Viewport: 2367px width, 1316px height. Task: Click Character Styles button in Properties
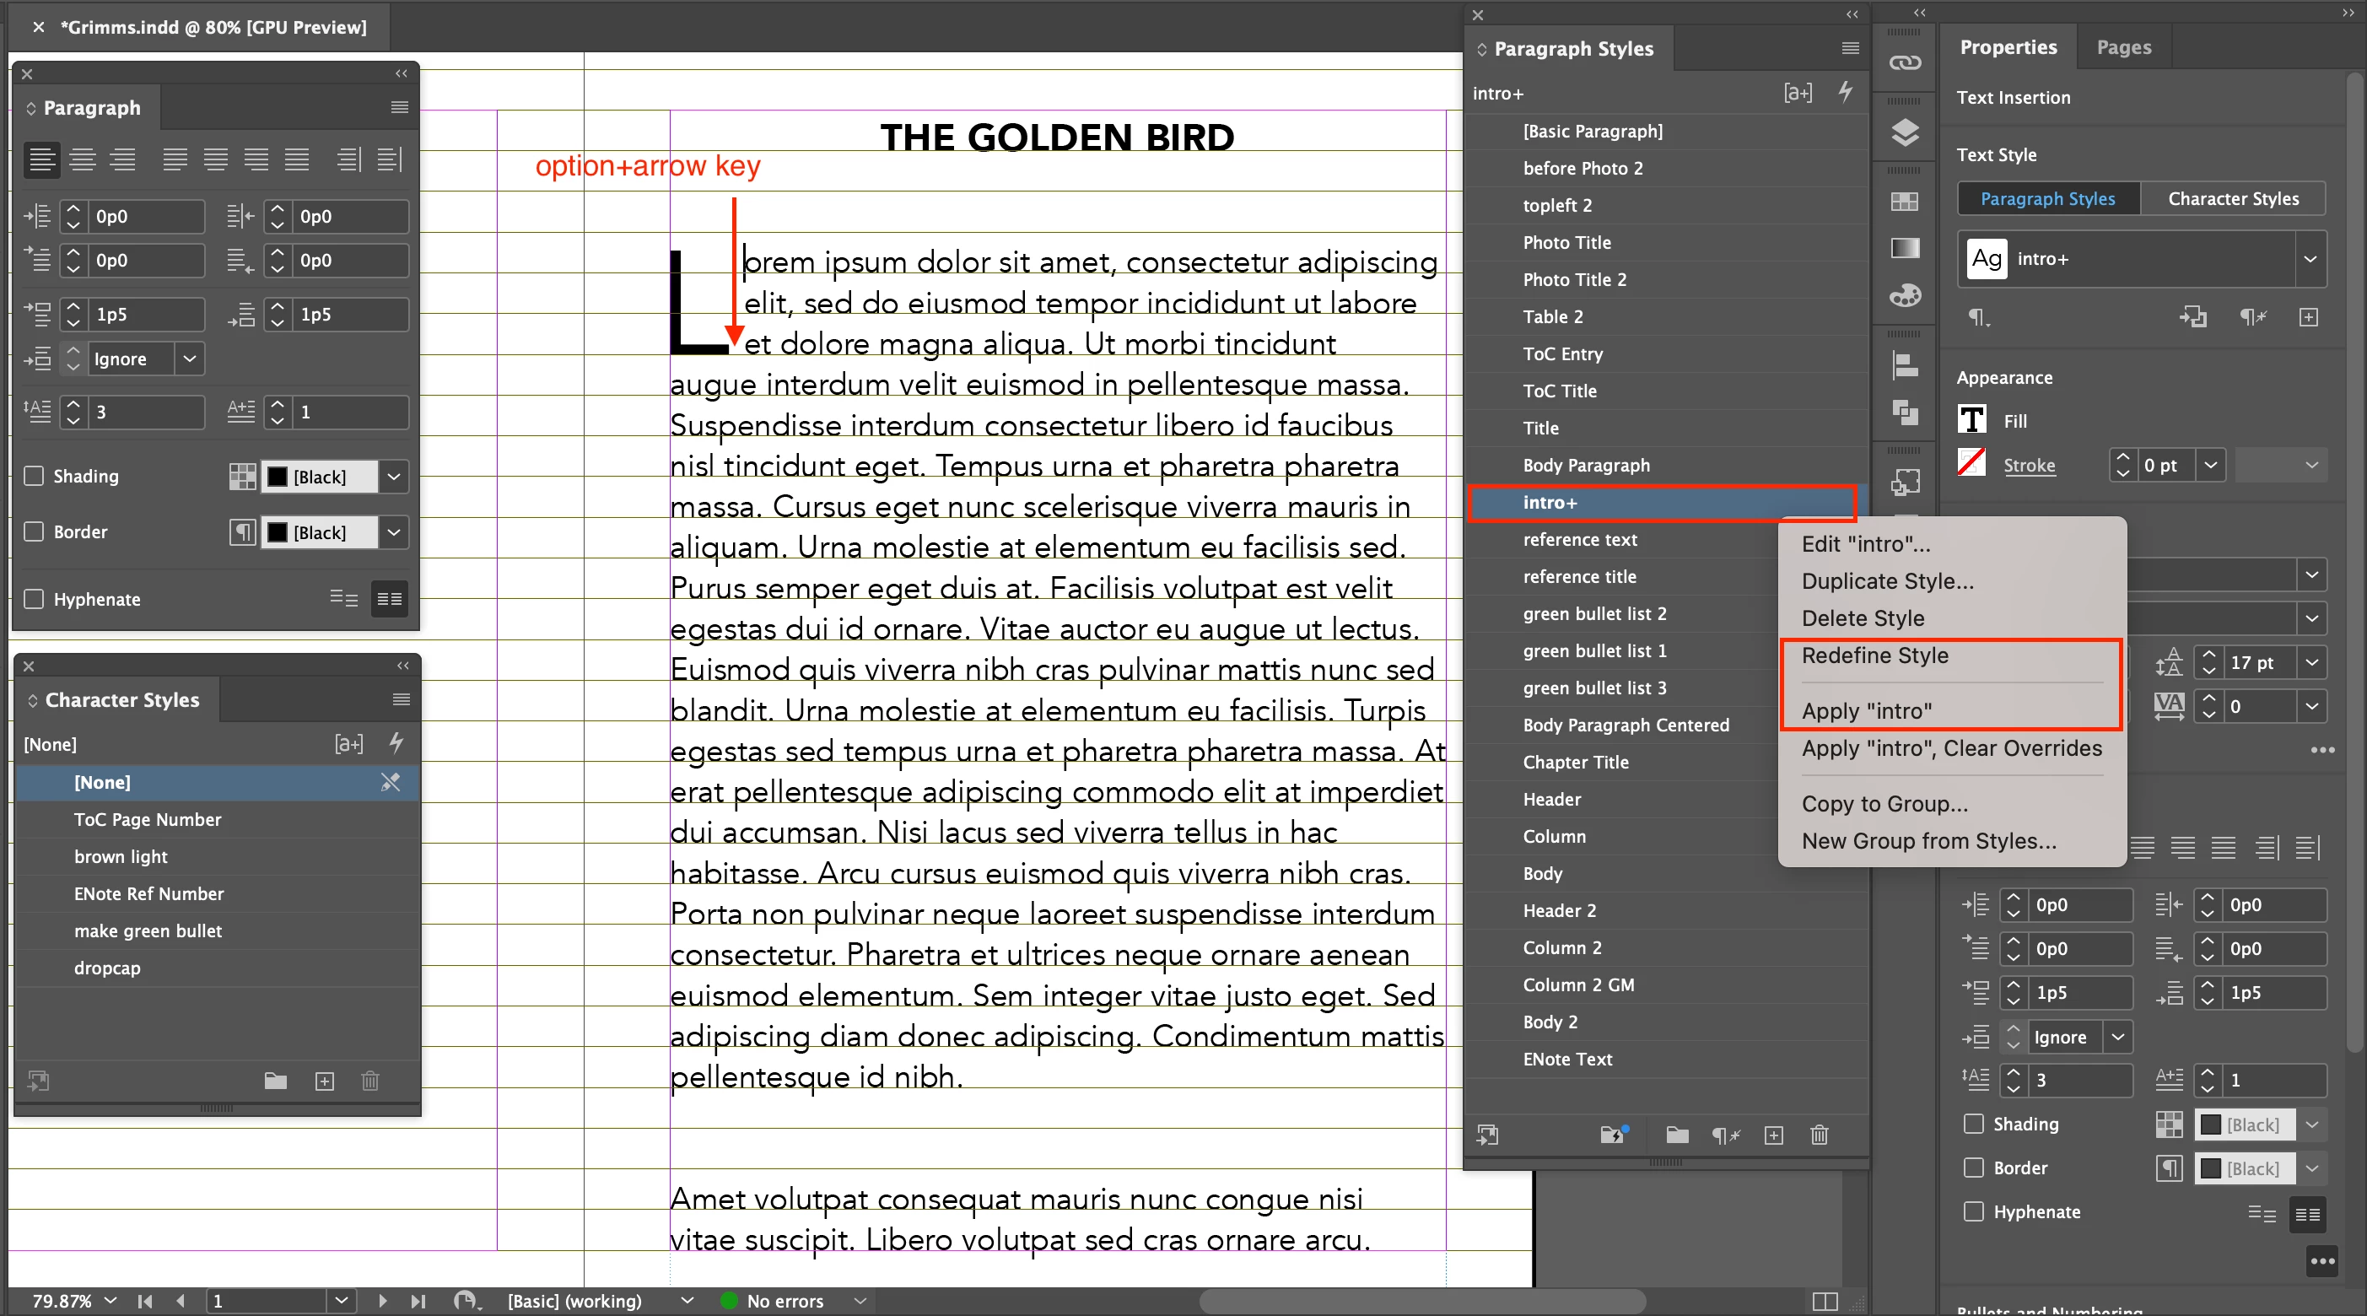pyautogui.click(x=2233, y=198)
